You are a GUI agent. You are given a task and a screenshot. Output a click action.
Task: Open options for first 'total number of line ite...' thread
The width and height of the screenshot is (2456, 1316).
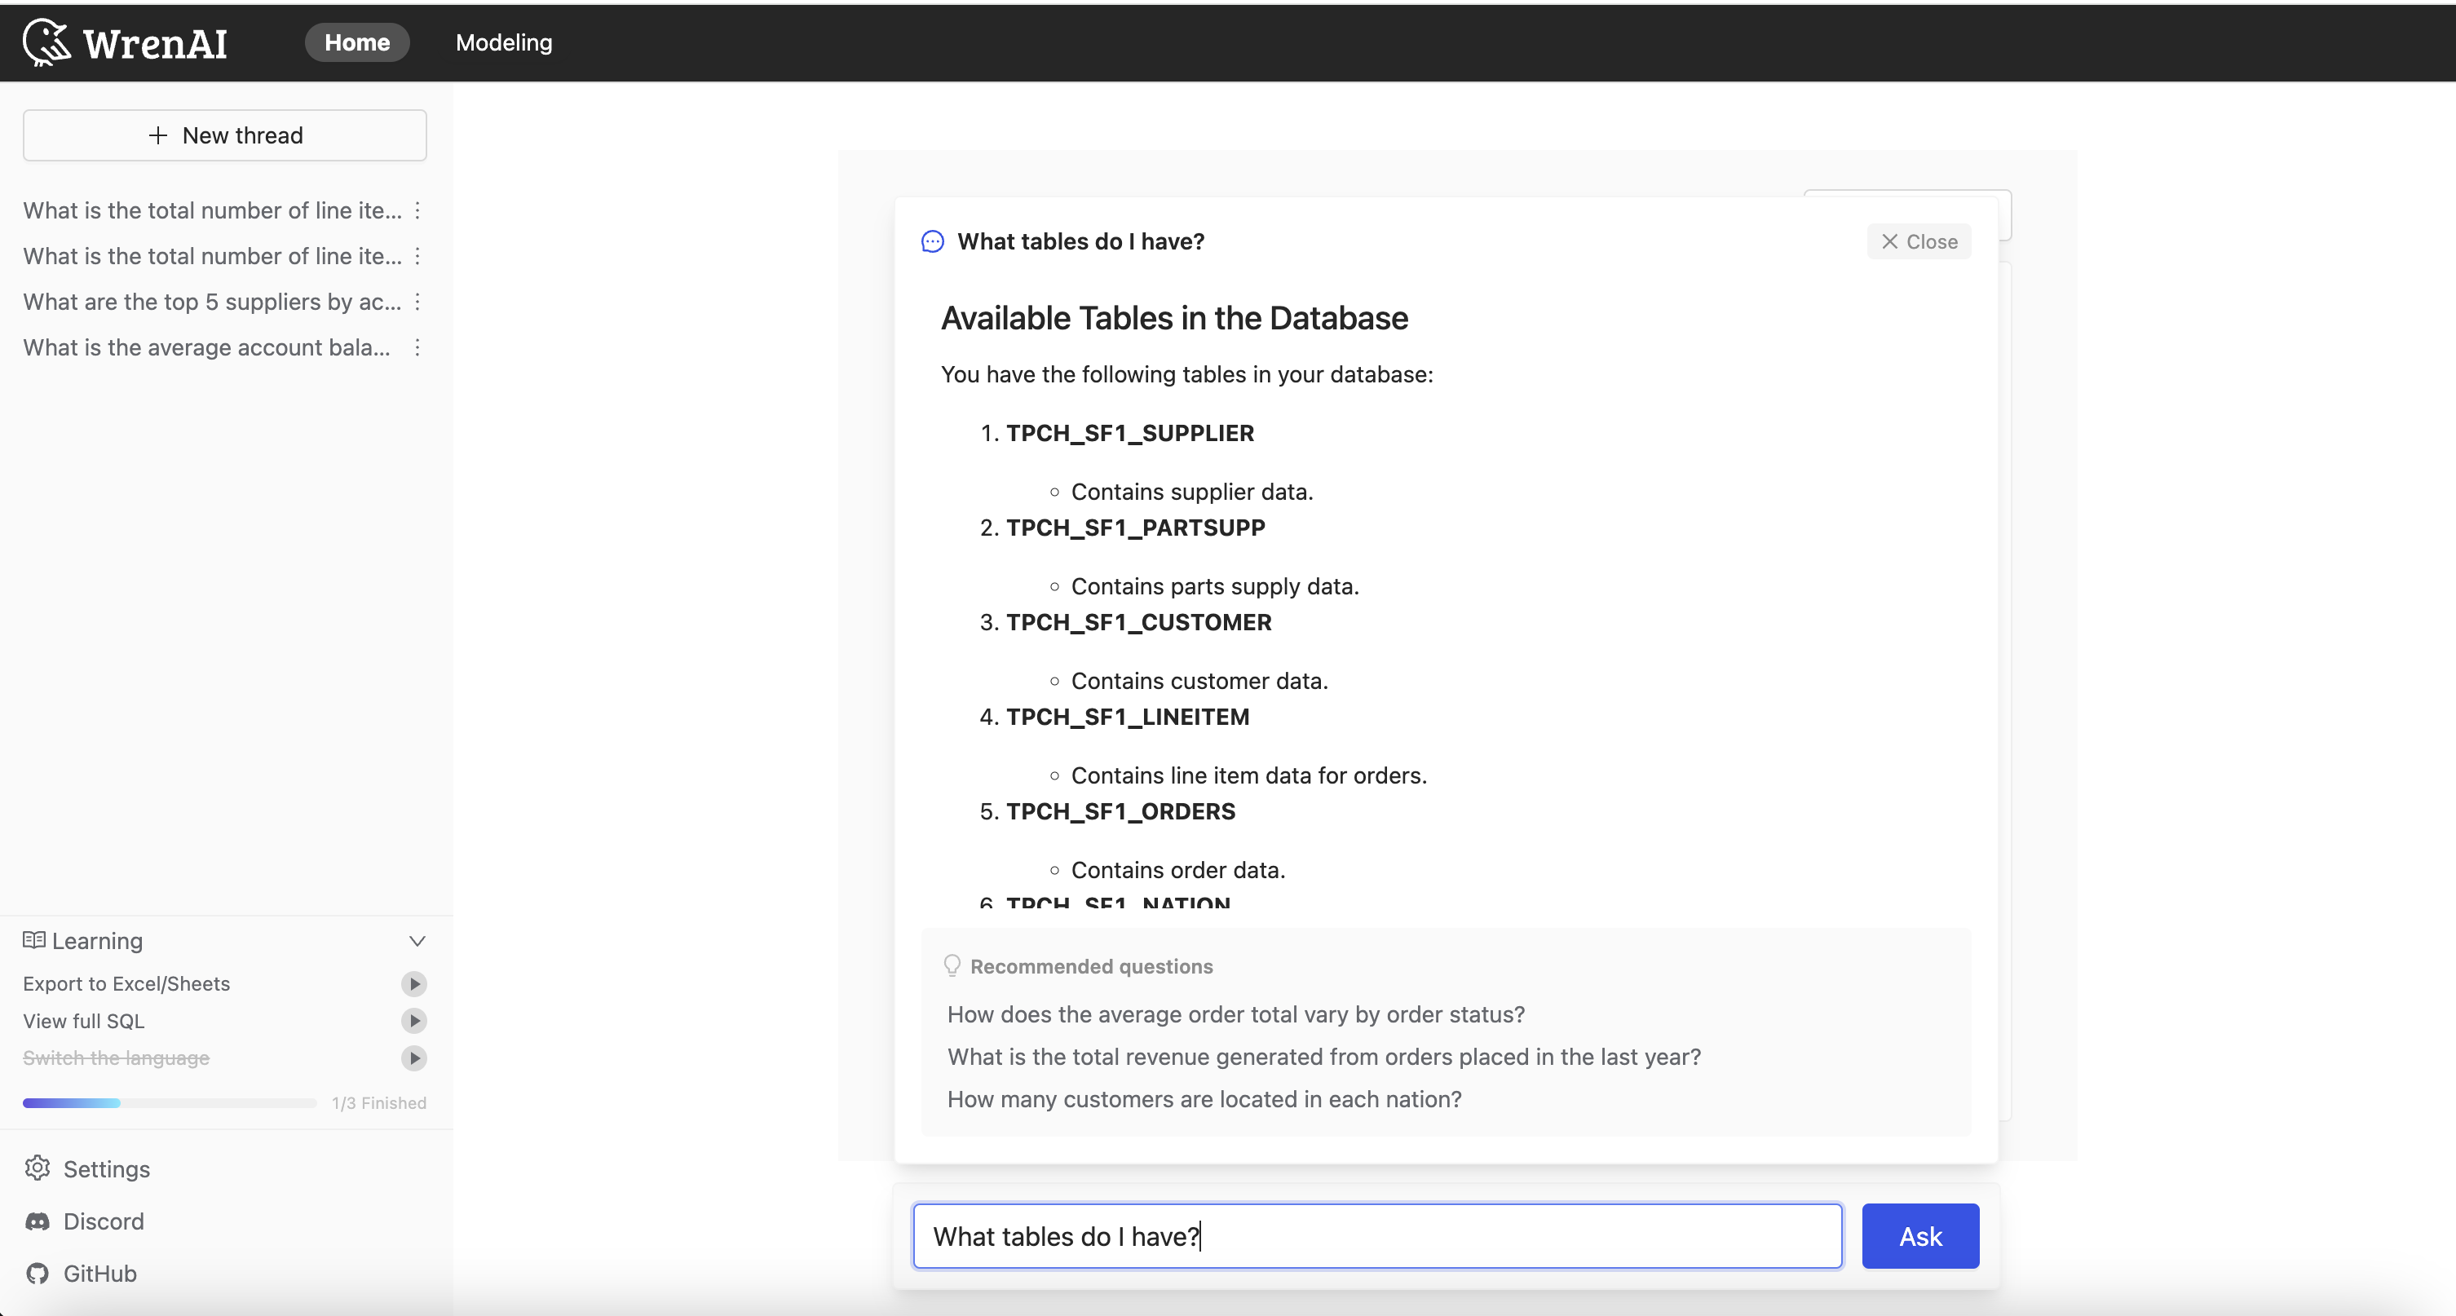point(417,210)
